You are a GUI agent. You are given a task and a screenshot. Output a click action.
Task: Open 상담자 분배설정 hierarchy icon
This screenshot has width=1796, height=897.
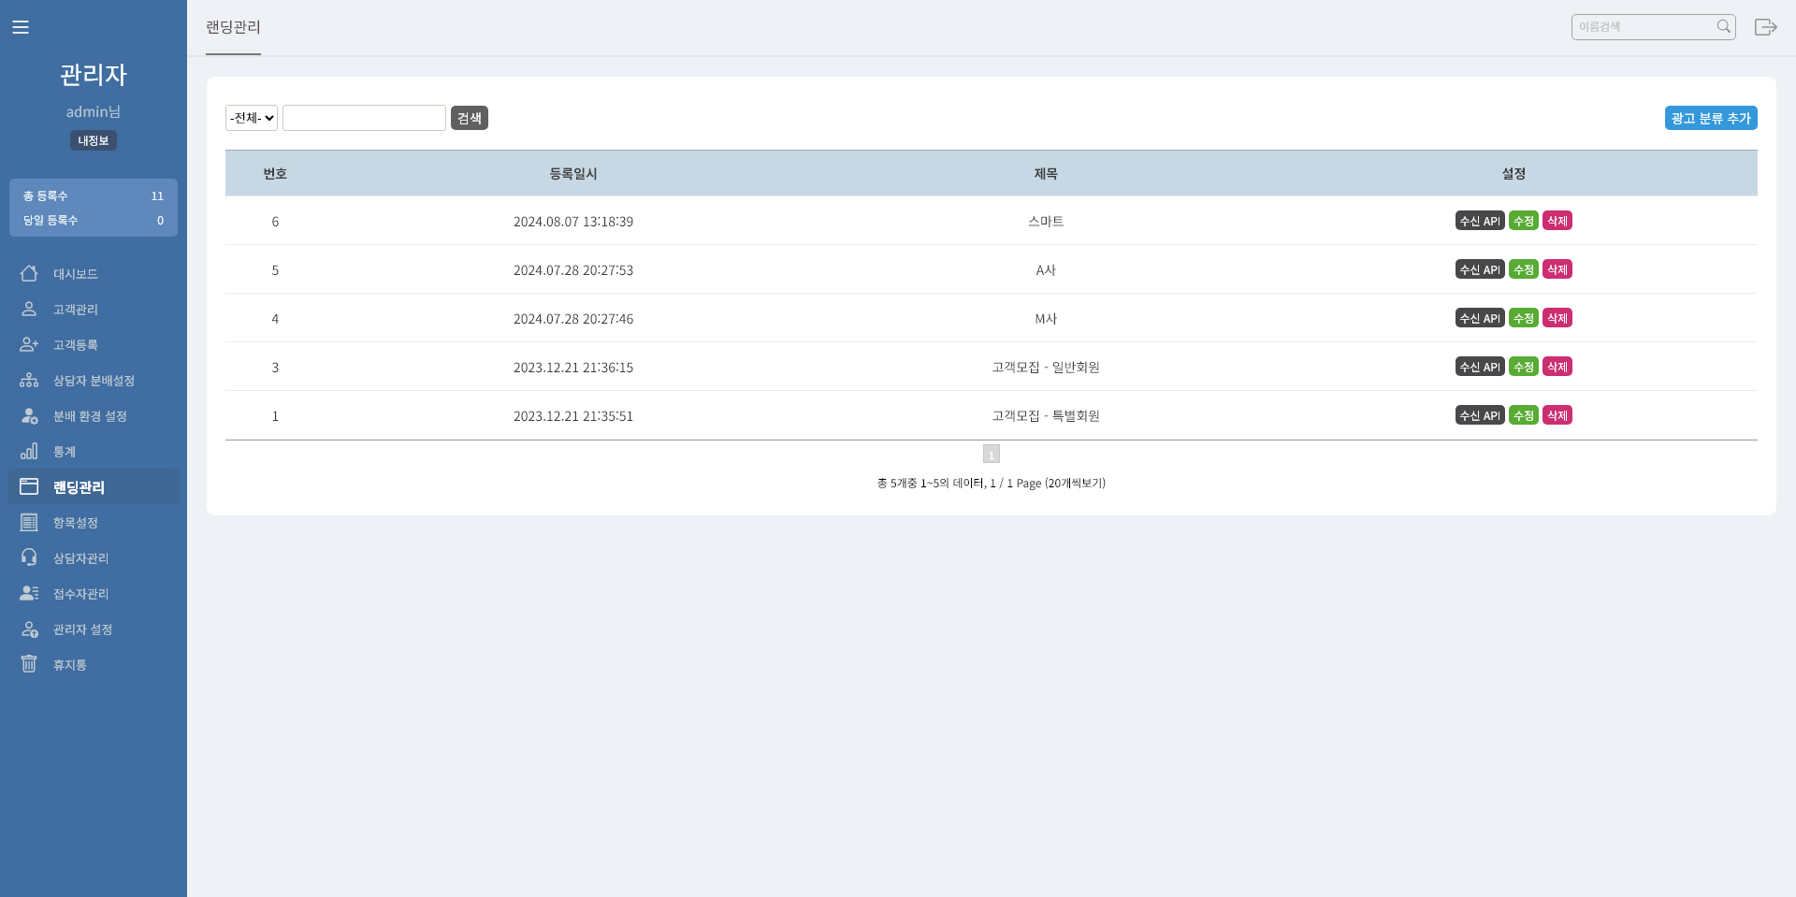(29, 381)
